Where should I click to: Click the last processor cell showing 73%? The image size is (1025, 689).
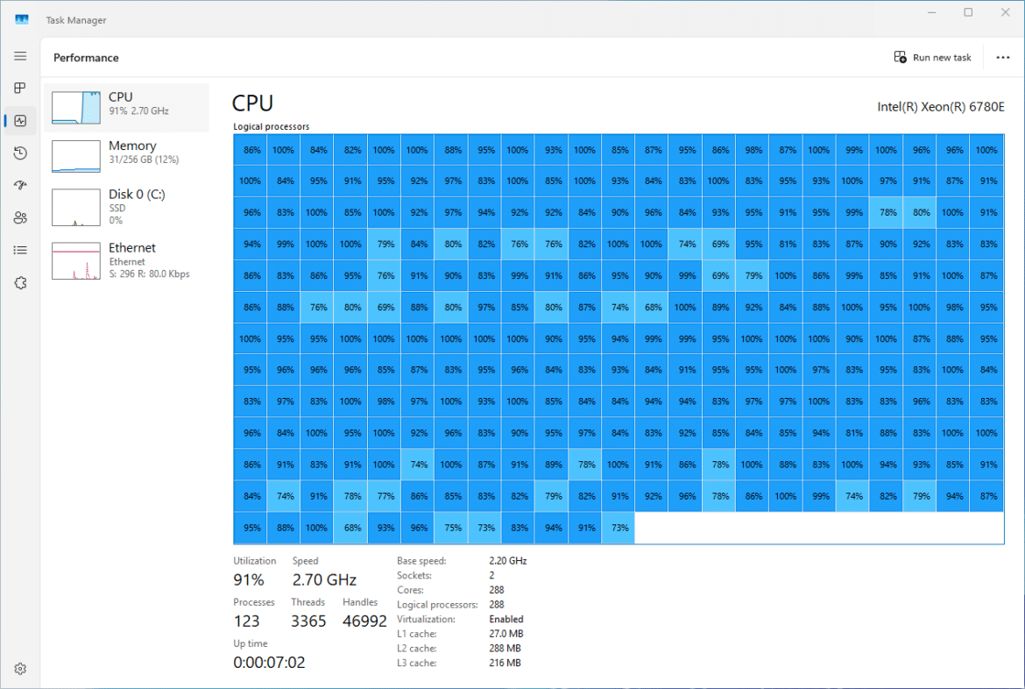[x=619, y=528]
